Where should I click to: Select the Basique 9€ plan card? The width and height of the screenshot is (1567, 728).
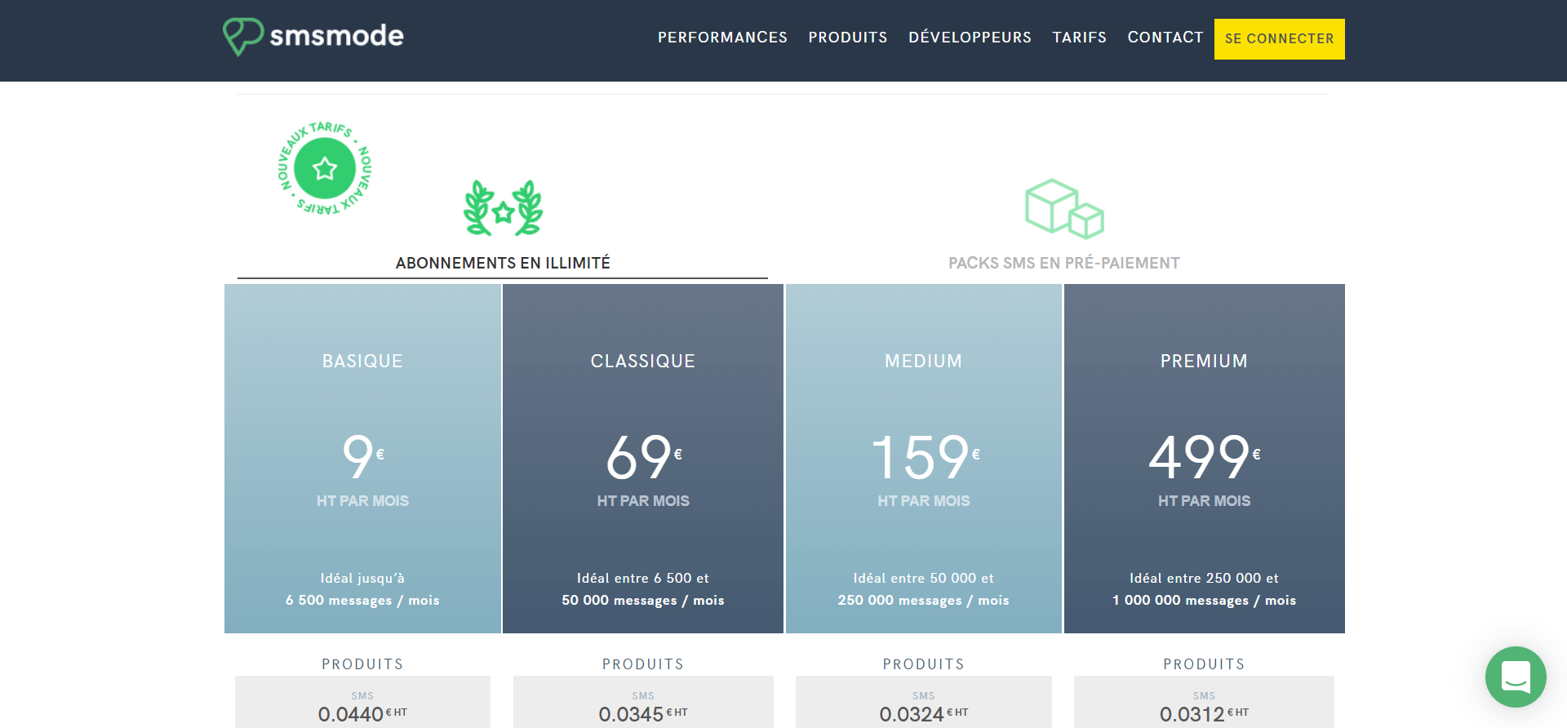(x=362, y=458)
